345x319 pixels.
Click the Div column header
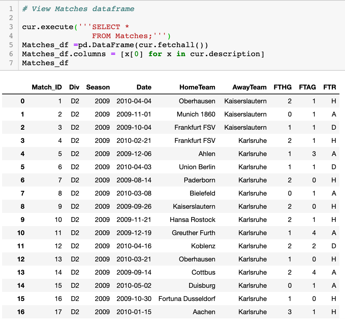[x=74, y=87]
